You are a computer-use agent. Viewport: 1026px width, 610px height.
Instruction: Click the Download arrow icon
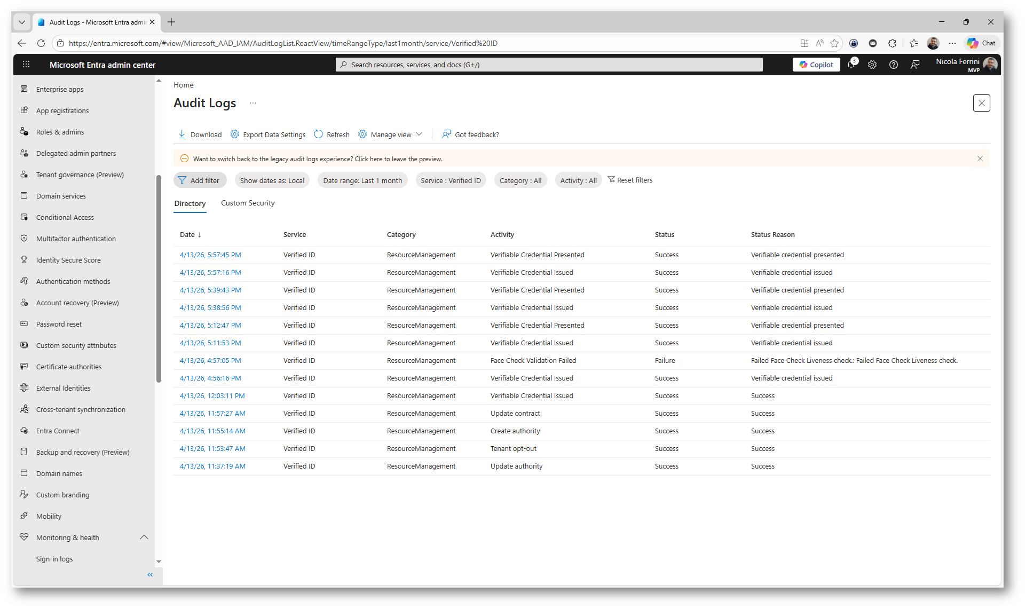[182, 134]
